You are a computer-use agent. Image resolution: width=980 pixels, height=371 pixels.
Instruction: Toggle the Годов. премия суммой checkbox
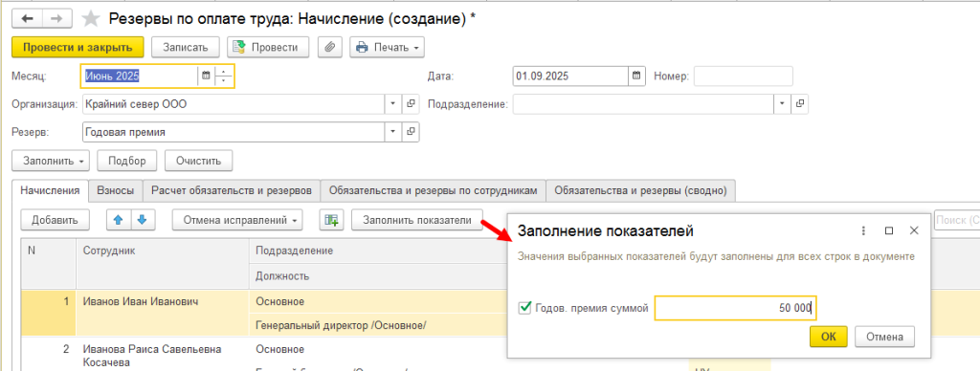(x=524, y=307)
